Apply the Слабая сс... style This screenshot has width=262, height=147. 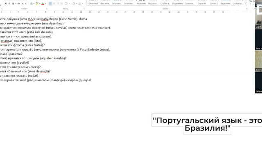click(x=238, y=2)
